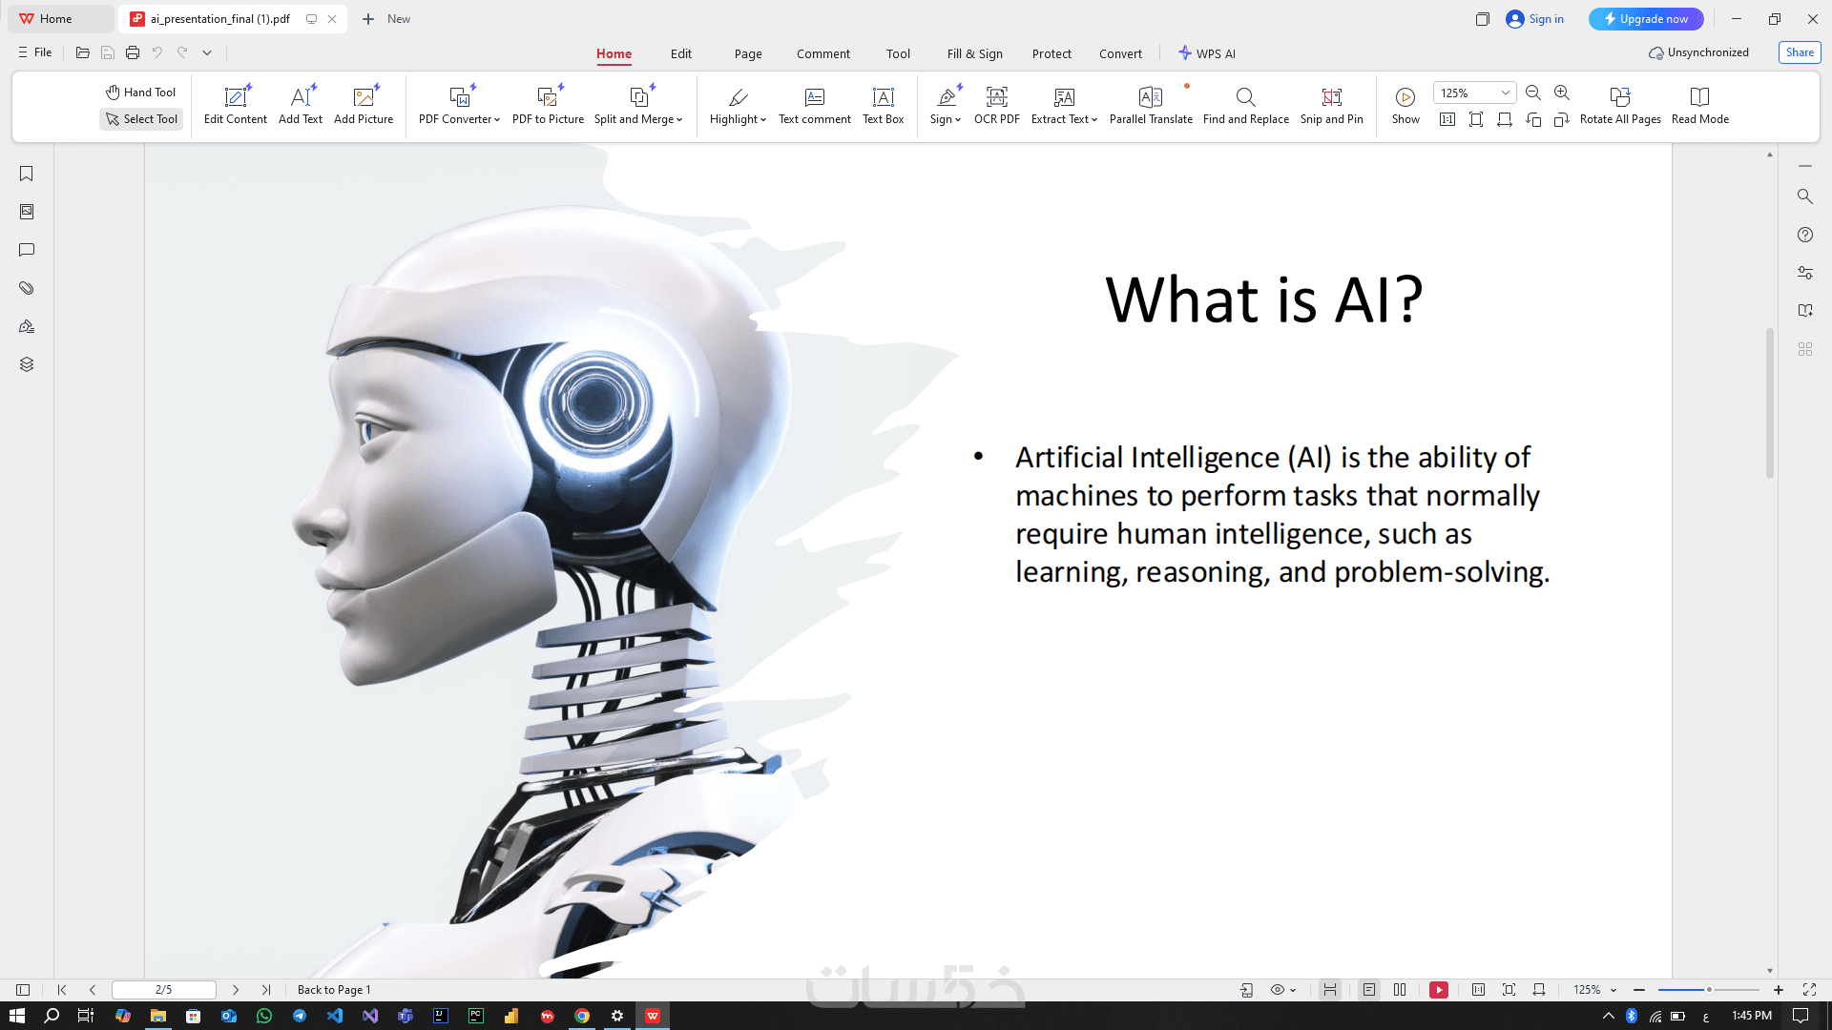Activate the Hand Tool
The image size is (1832, 1030).
tap(141, 93)
